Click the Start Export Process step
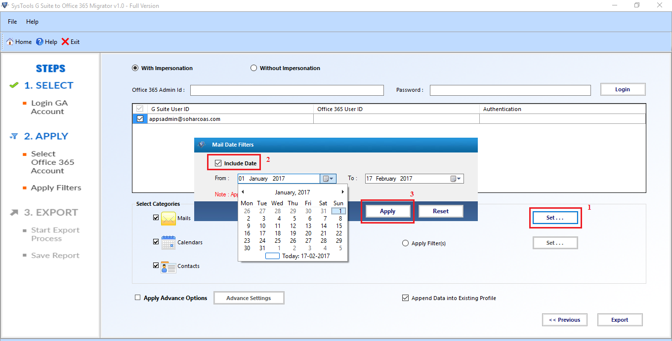Image resolution: width=672 pixels, height=341 pixels. click(55, 234)
